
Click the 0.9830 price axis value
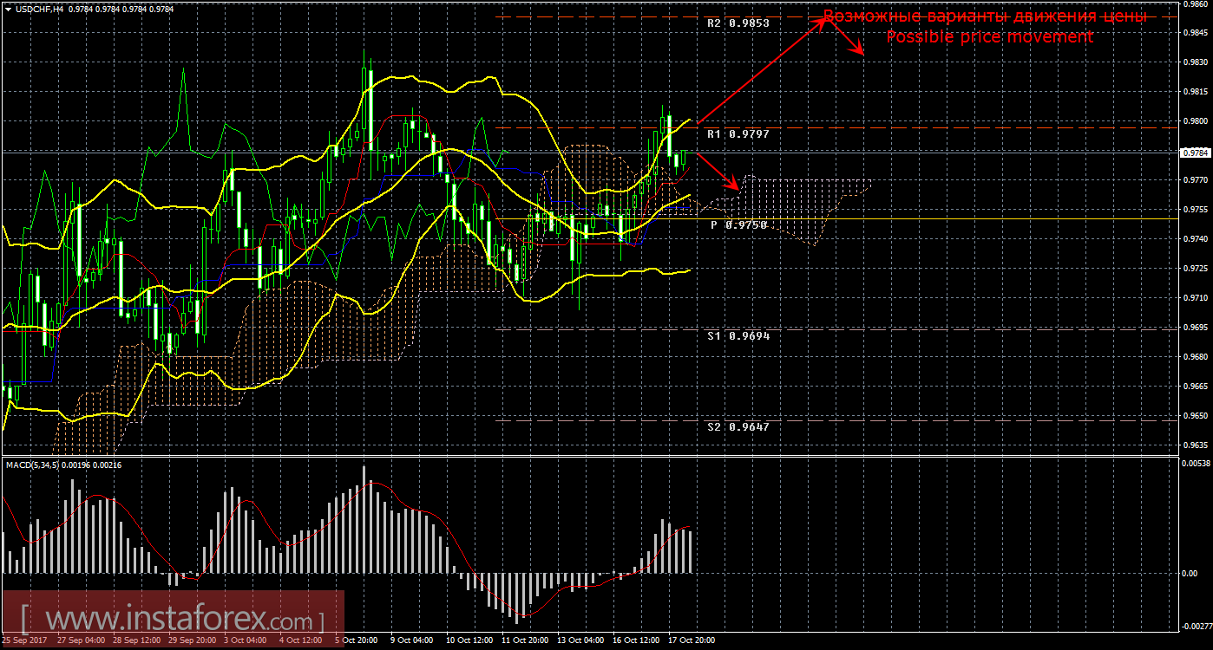(1195, 62)
